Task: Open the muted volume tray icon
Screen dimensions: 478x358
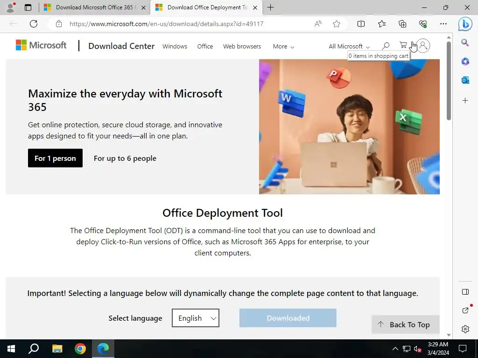Action: tap(418, 349)
